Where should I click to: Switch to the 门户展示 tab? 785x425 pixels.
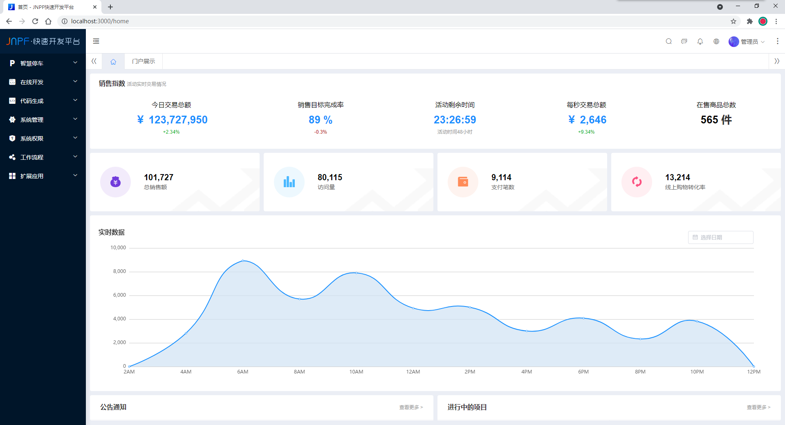click(144, 61)
